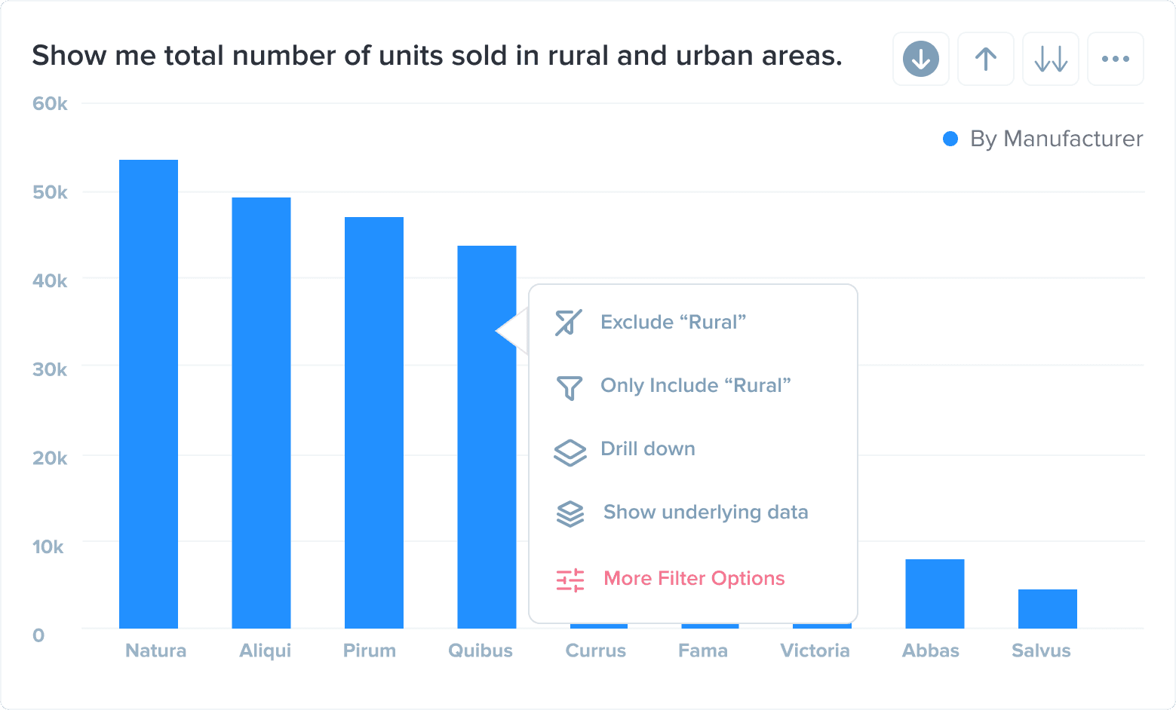Click the Abbas bar in chart
The width and height of the screenshot is (1176, 710).
935,594
